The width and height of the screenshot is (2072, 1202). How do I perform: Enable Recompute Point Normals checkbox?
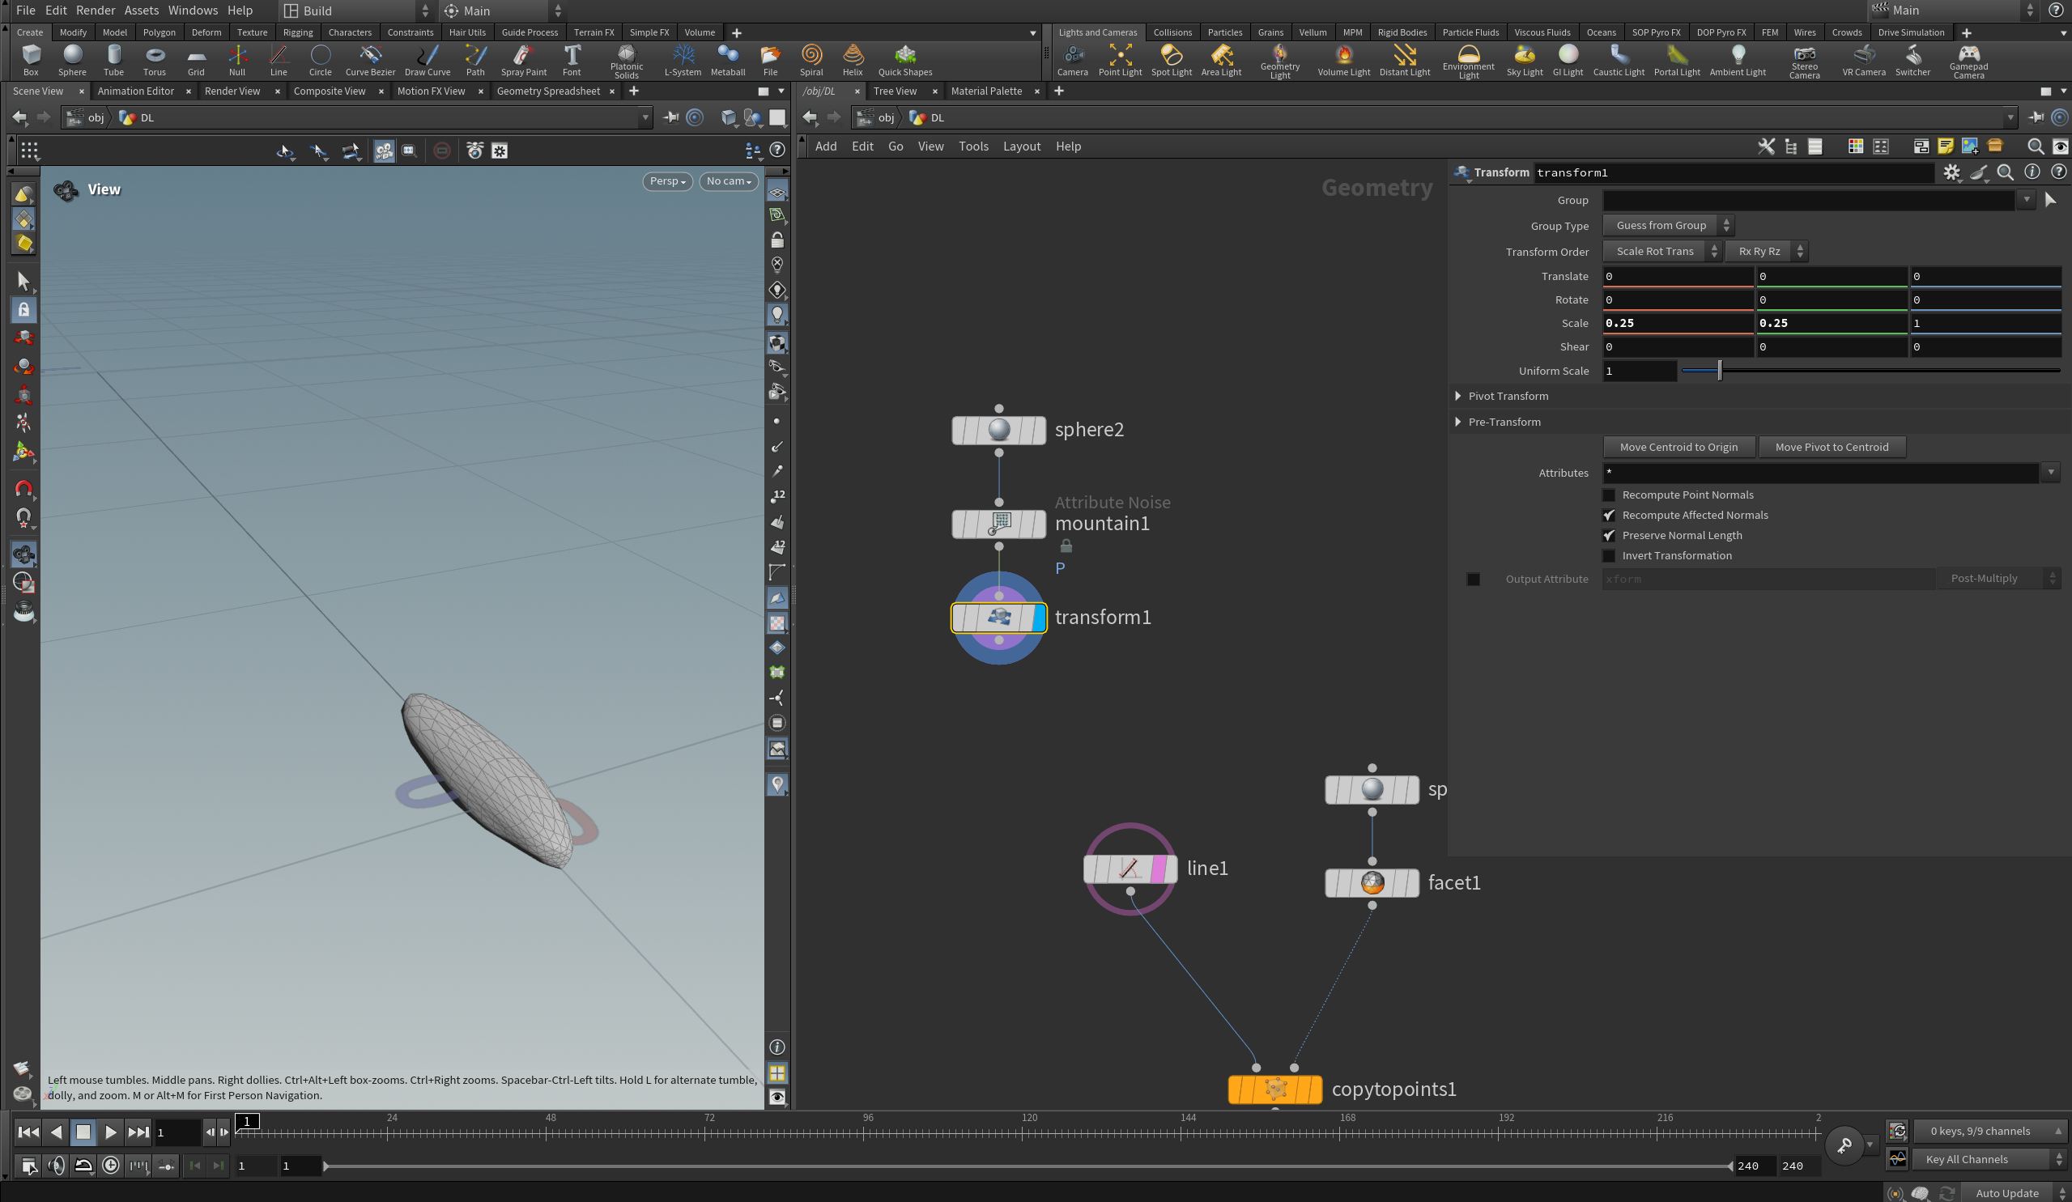pos(1609,495)
